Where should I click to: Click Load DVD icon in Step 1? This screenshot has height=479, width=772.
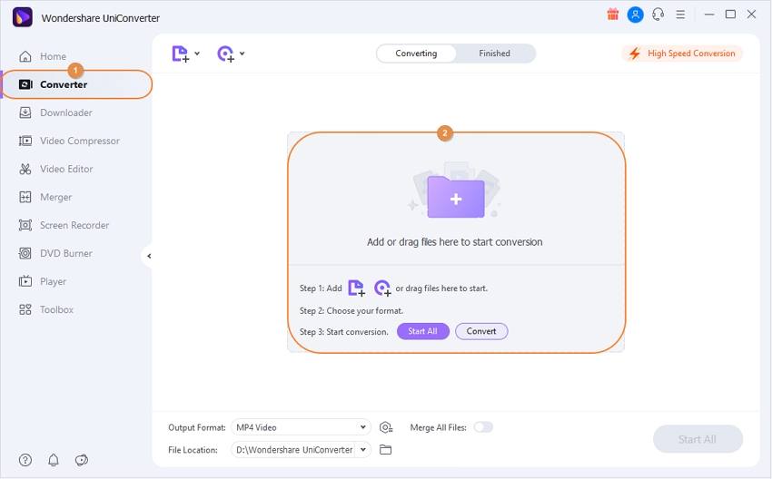point(382,288)
